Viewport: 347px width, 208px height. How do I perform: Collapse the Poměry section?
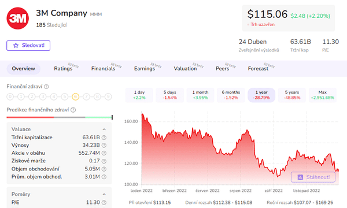tap(104, 194)
